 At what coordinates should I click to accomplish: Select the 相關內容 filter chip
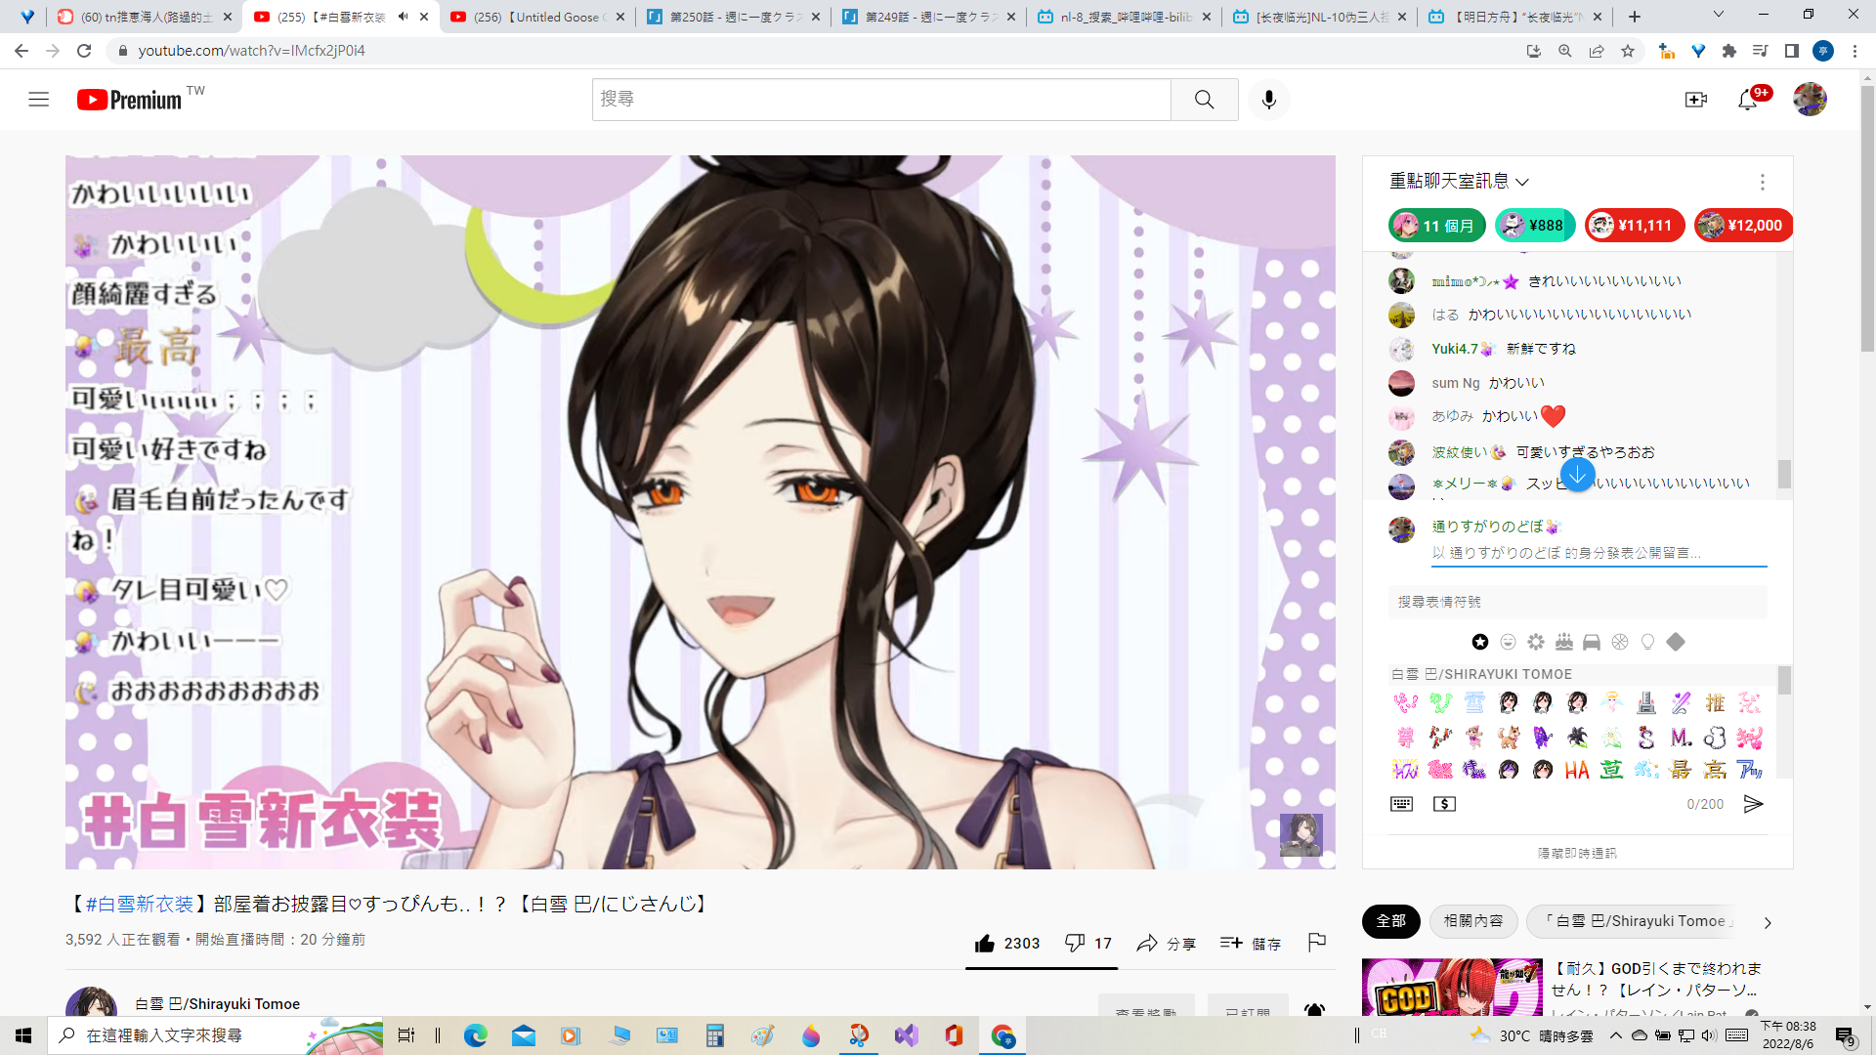click(x=1472, y=921)
